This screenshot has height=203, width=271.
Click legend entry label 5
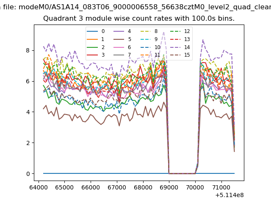(x=130, y=39)
